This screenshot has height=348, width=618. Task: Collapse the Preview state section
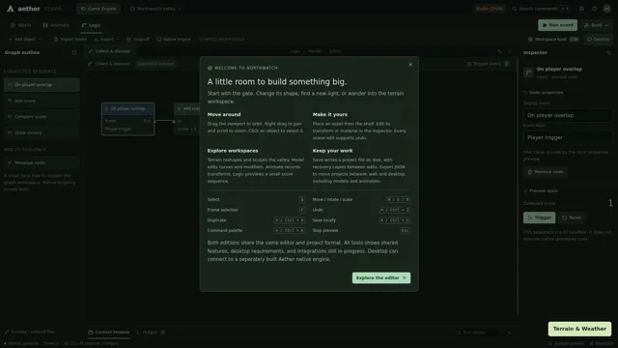pyautogui.click(x=541, y=190)
